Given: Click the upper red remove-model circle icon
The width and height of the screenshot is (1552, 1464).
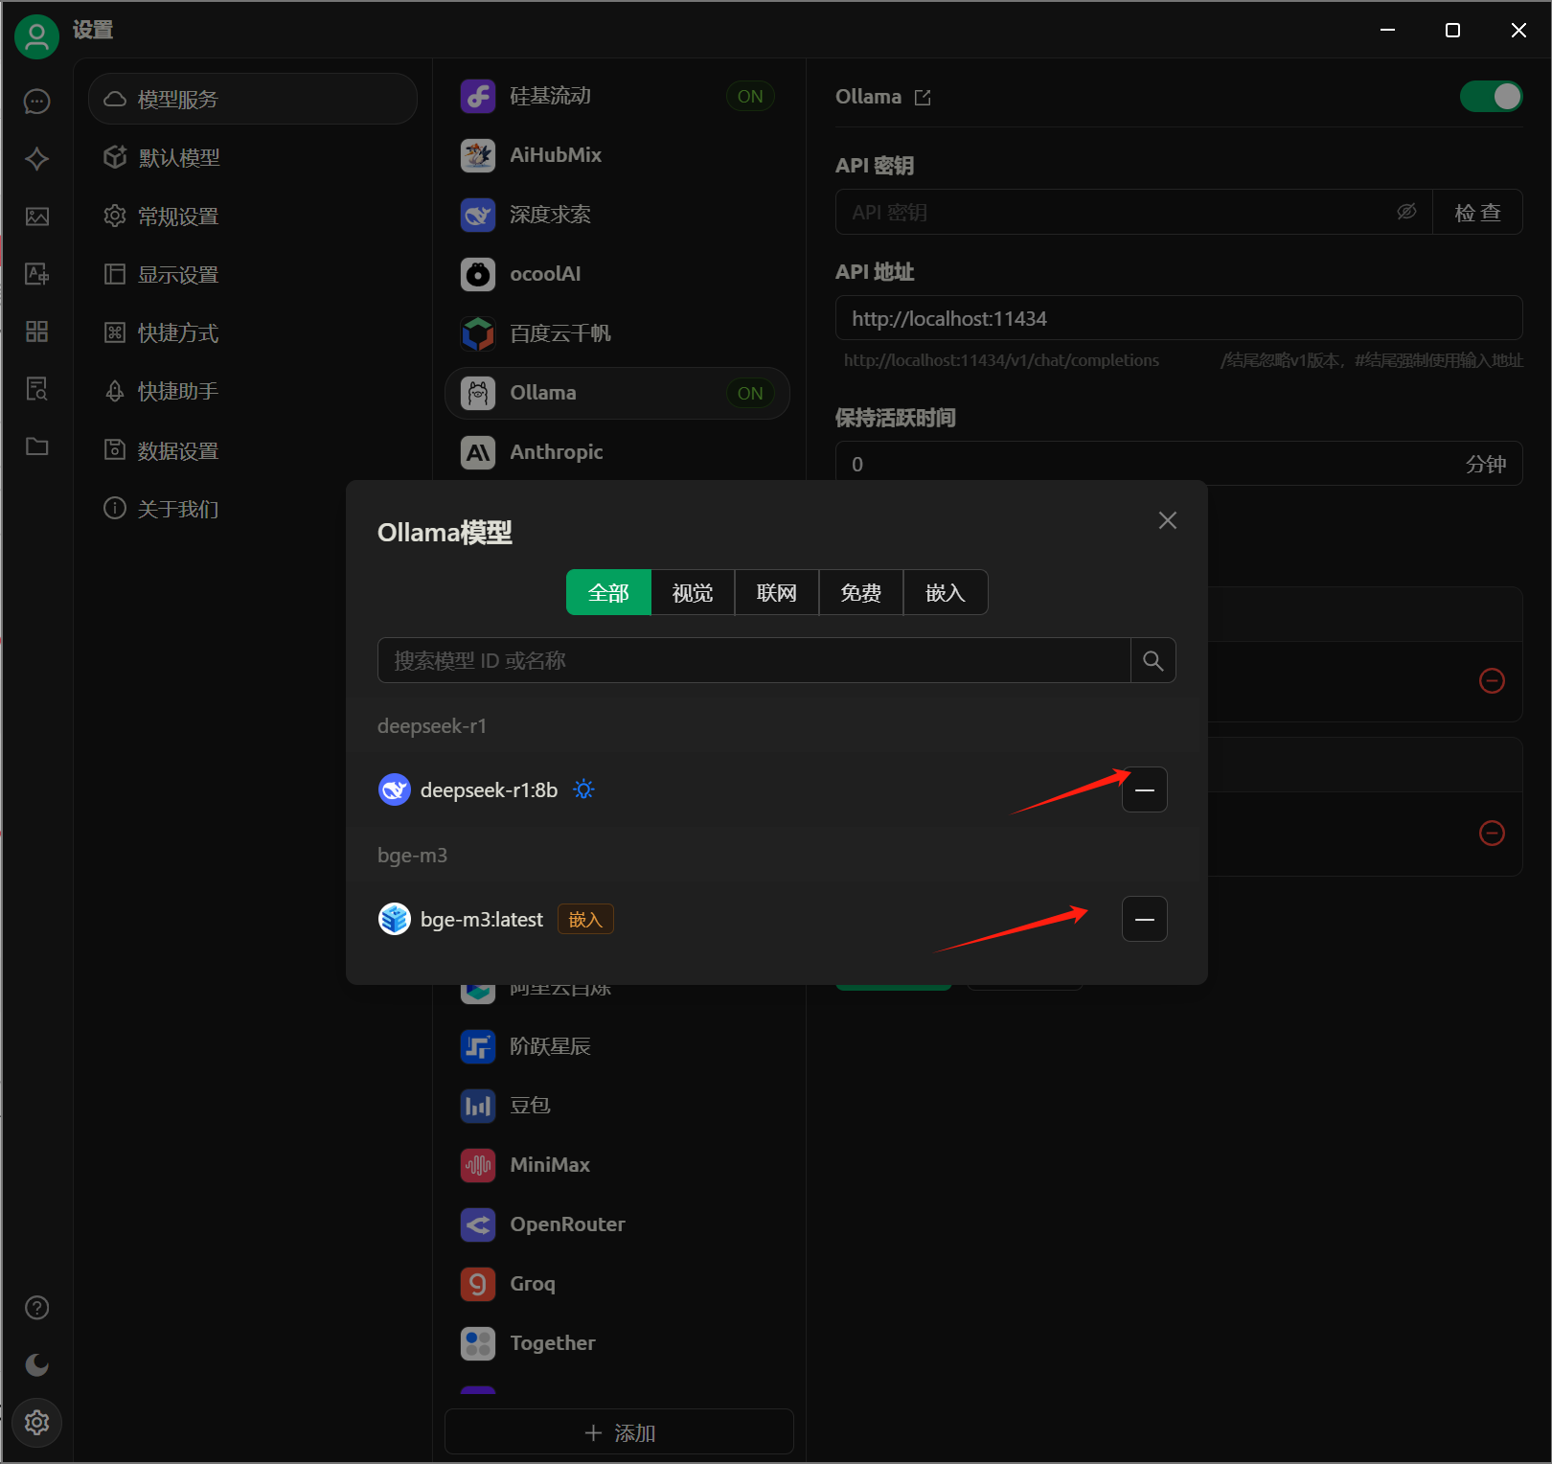Looking at the screenshot, I should click(1492, 681).
